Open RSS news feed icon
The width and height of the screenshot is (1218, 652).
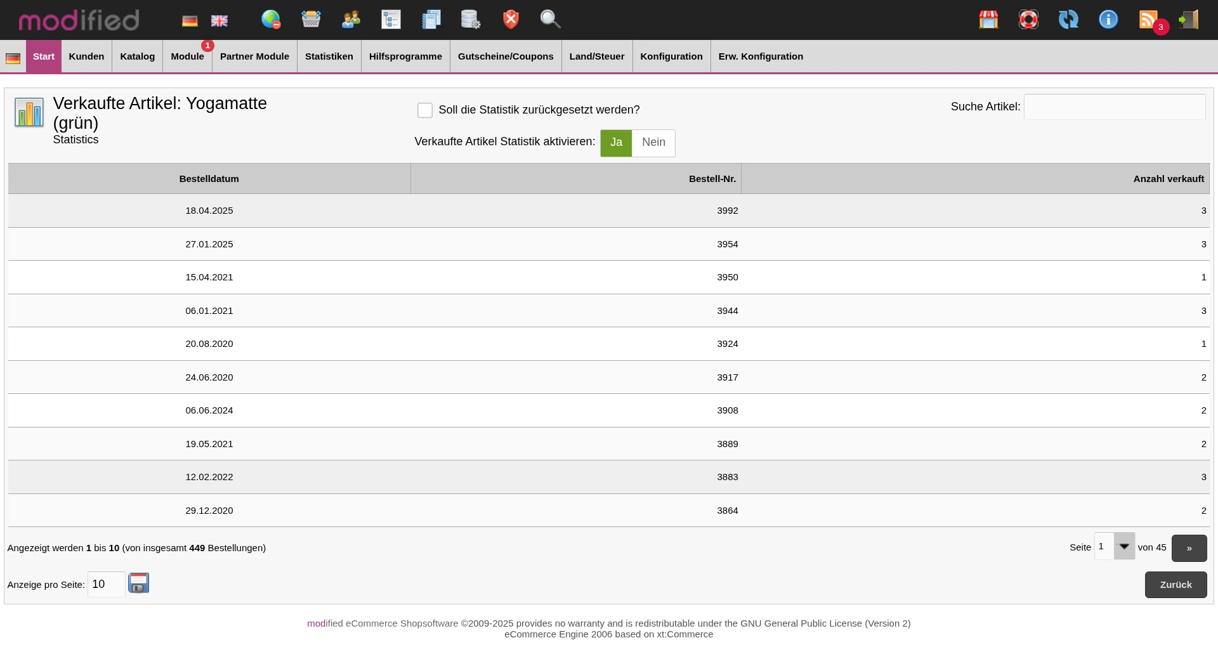1148,19
